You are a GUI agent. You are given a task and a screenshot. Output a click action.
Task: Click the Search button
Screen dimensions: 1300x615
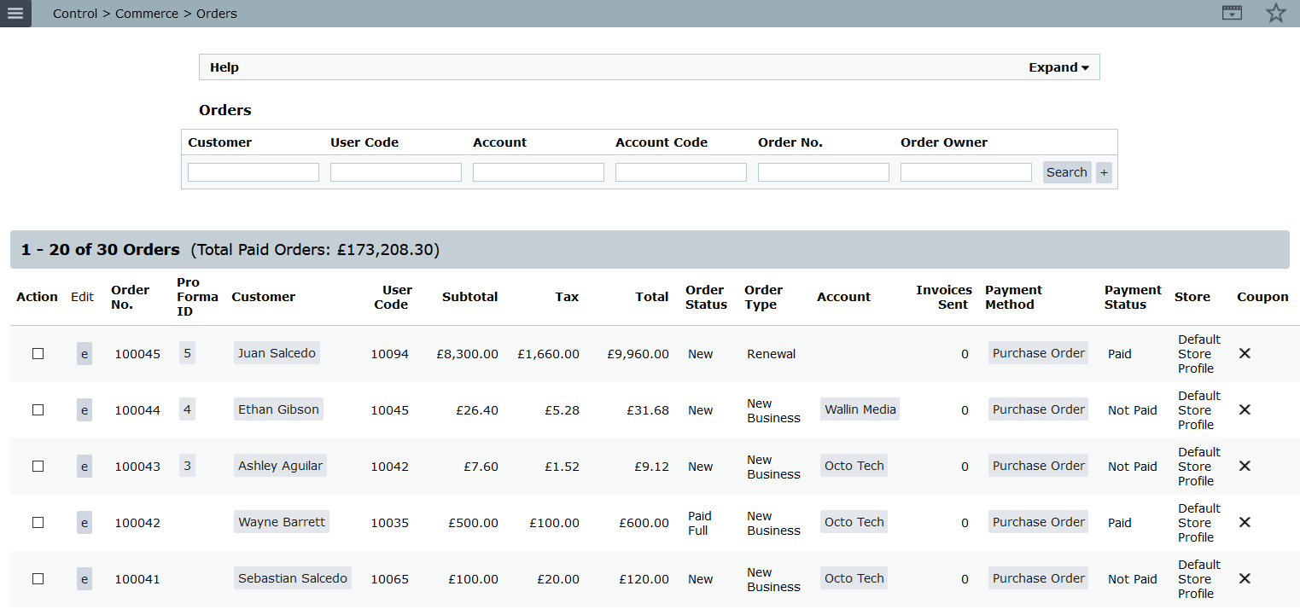1067,172
